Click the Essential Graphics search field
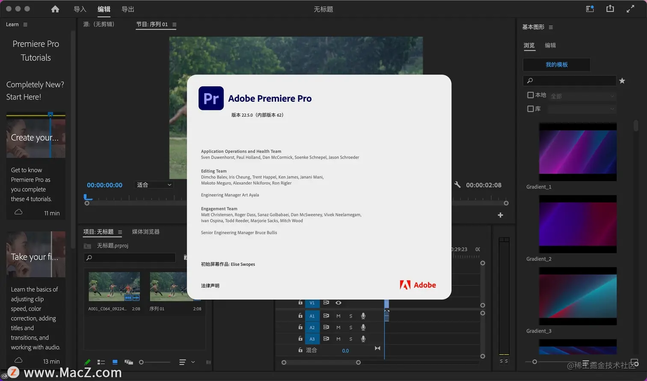Screen dimensions: 647x381 coord(570,80)
